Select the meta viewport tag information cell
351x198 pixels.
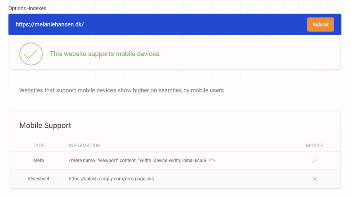tap(142, 160)
